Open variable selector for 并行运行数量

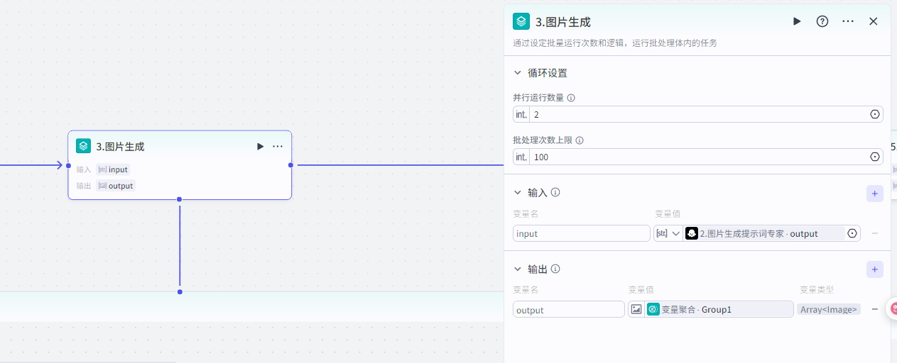(x=874, y=114)
